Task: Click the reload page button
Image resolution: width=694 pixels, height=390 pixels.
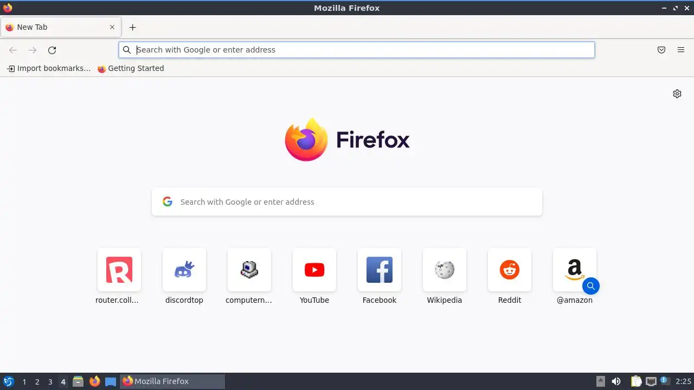Action: point(52,50)
